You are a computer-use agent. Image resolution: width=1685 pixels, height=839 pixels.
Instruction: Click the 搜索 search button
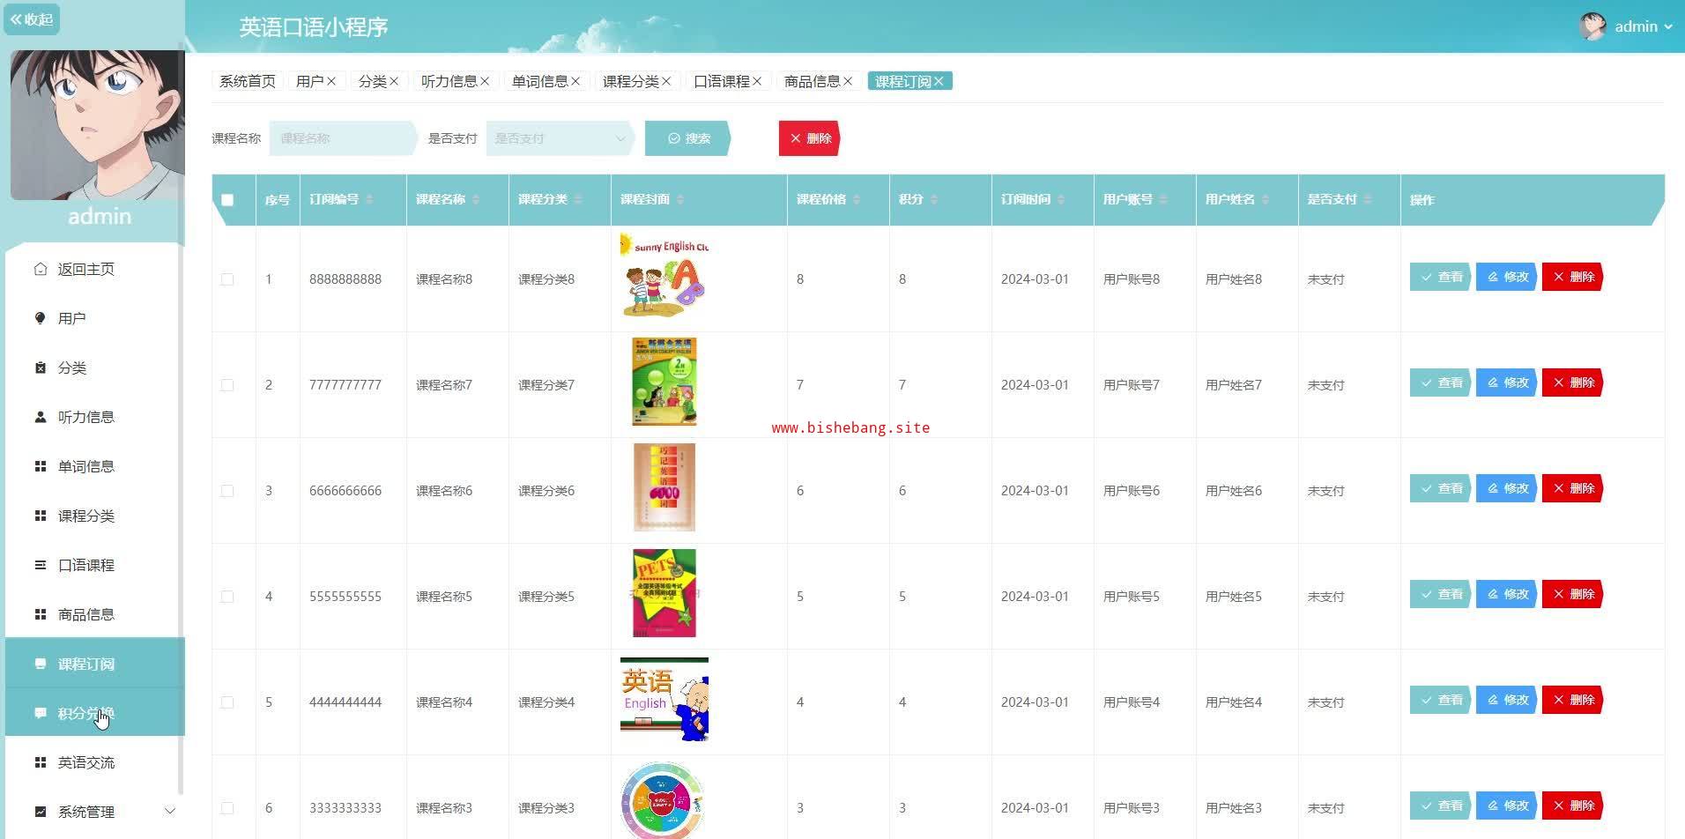[x=688, y=138]
